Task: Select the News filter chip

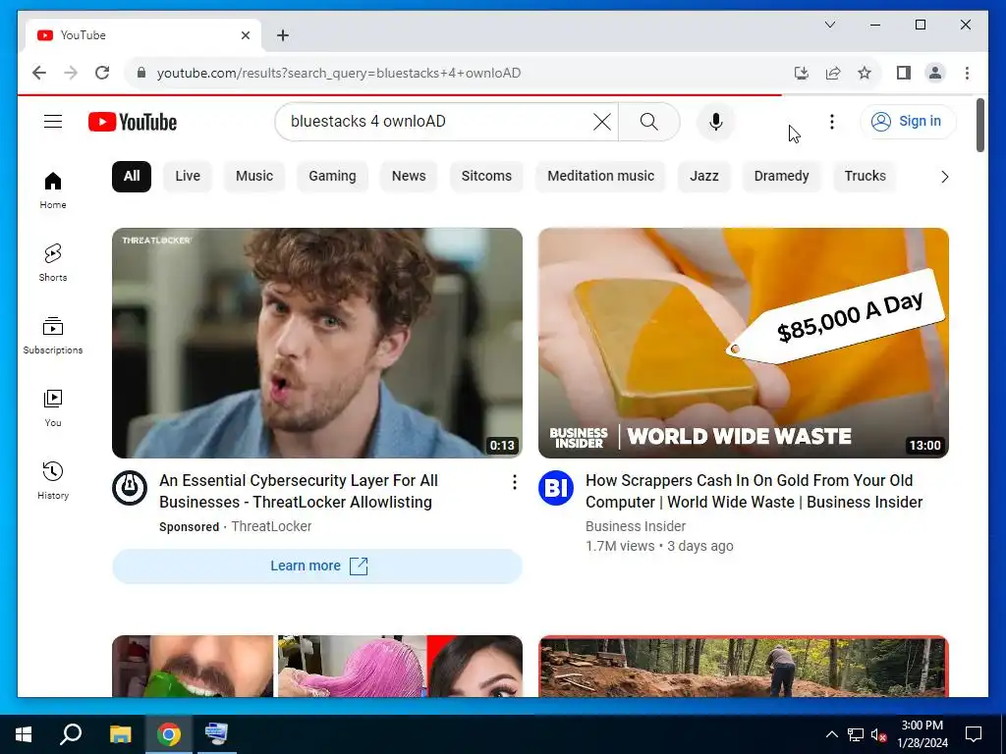Action: (409, 177)
